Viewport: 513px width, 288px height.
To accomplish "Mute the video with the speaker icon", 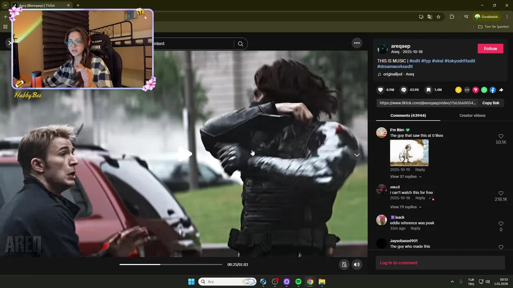I will click(356, 264).
